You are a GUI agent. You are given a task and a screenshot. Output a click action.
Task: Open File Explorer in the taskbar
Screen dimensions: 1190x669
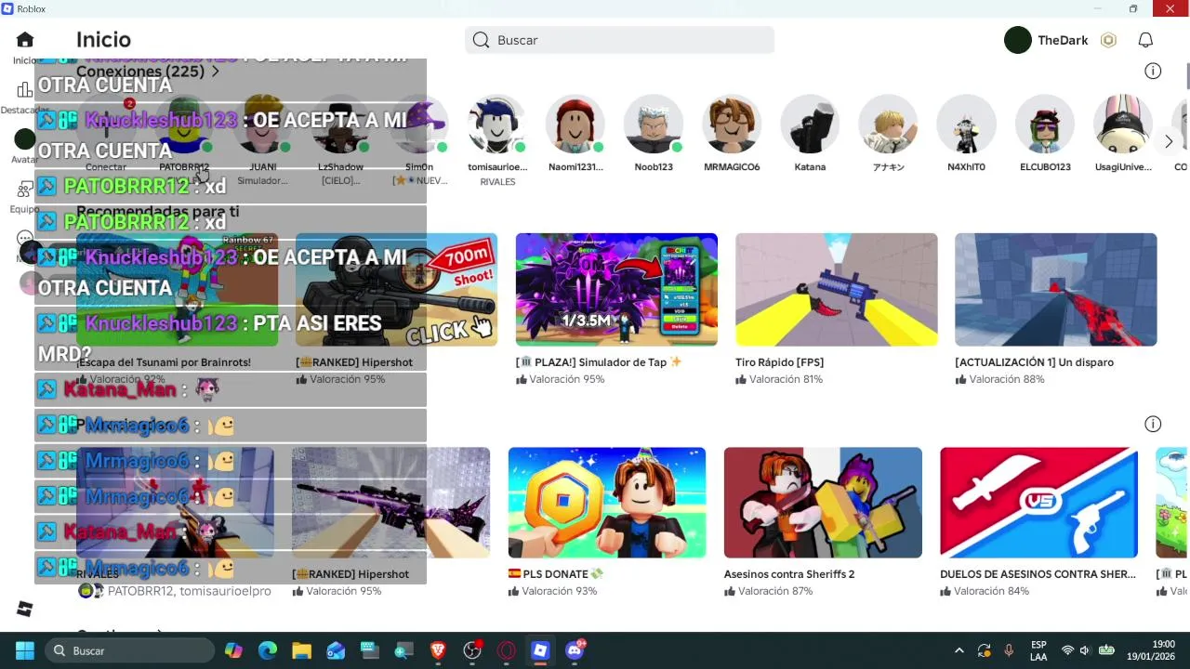(x=301, y=650)
